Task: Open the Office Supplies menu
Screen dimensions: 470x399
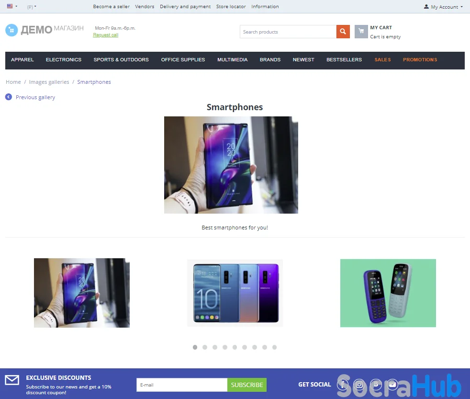Action: pos(183,60)
